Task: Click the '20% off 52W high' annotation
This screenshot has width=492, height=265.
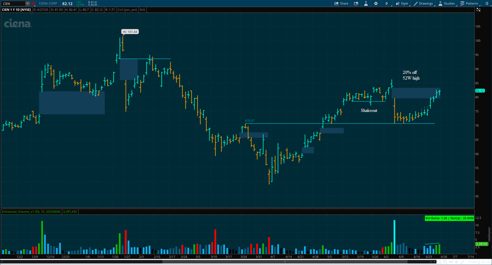Action: pyautogui.click(x=411, y=75)
